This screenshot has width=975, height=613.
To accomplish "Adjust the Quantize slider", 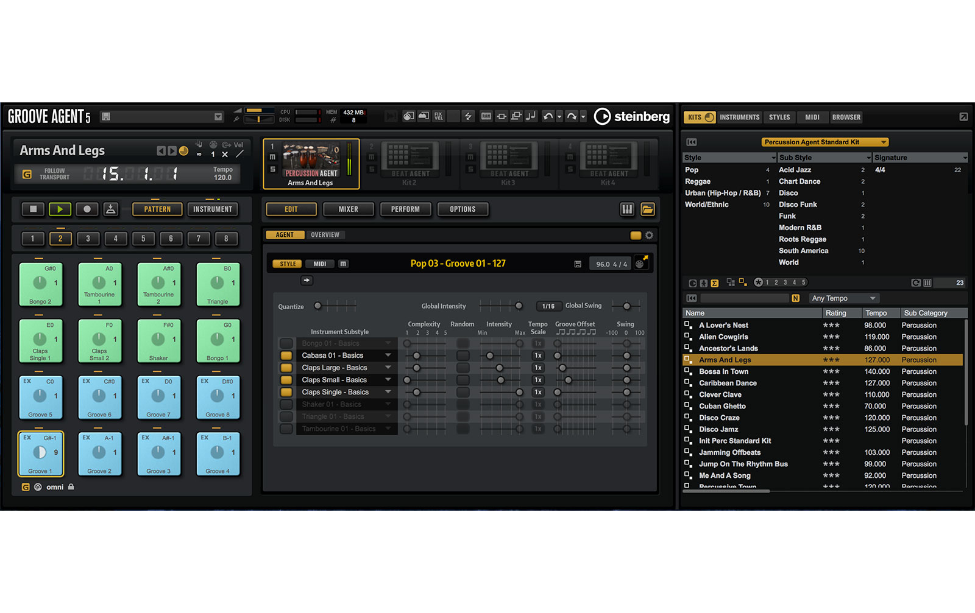I will (x=336, y=306).
